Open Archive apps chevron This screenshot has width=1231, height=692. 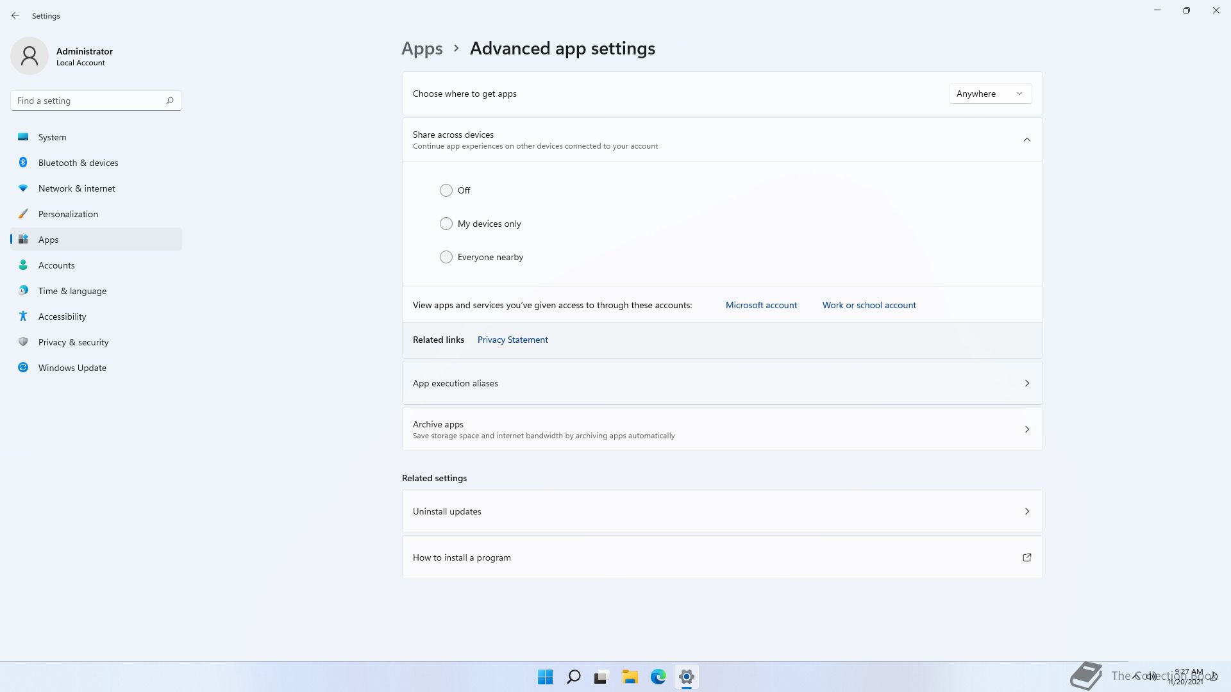coord(1026,429)
